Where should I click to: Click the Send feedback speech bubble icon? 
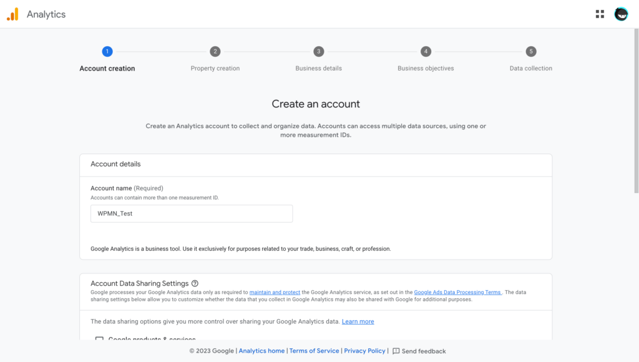pyautogui.click(x=396, y=351)
